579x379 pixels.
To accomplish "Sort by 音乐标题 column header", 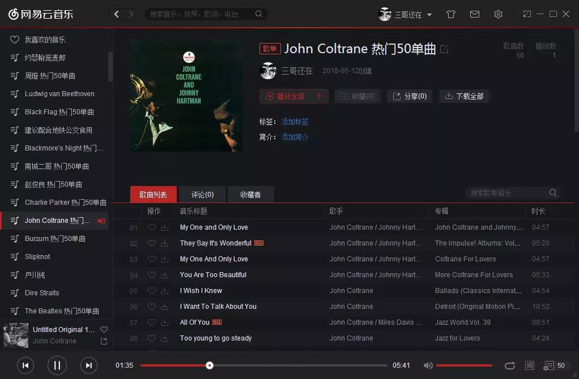I will pyautogui.click(x=194, y=211).
